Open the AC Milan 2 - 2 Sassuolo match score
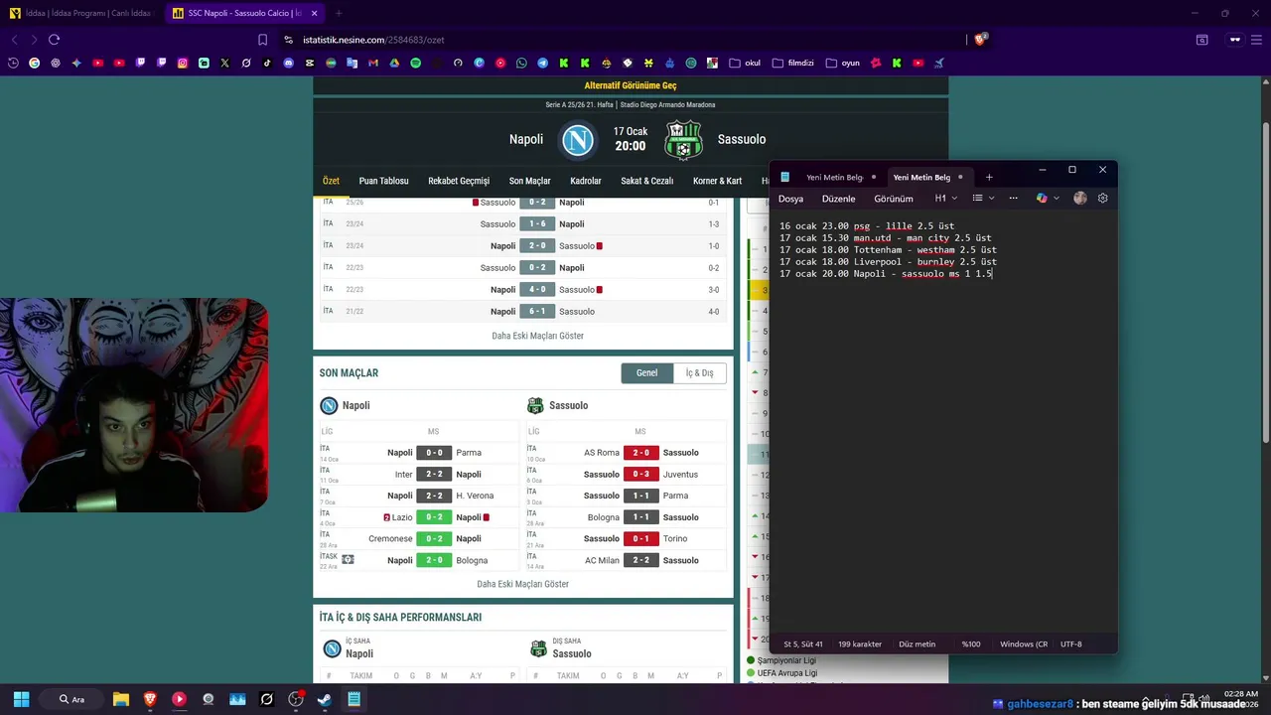Viewport: 1271px width, 715px height. pos(640,560)
